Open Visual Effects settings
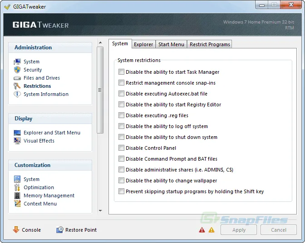 (x=39, y=141)
